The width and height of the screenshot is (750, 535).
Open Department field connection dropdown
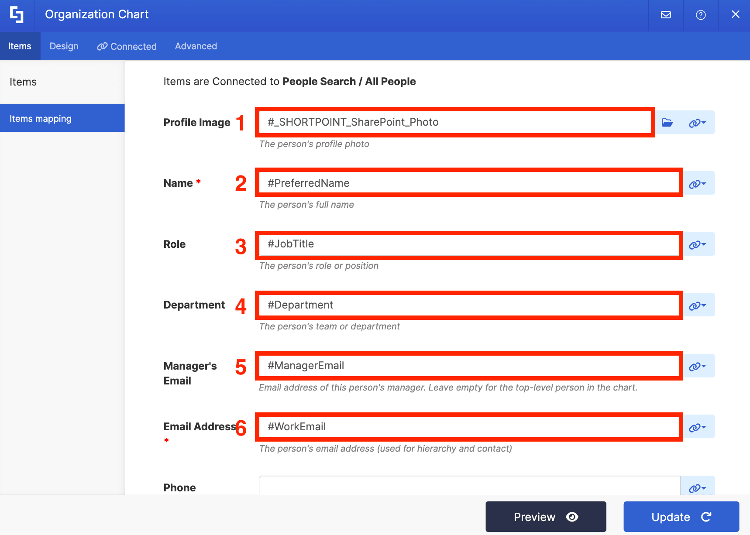click(697, 305)
